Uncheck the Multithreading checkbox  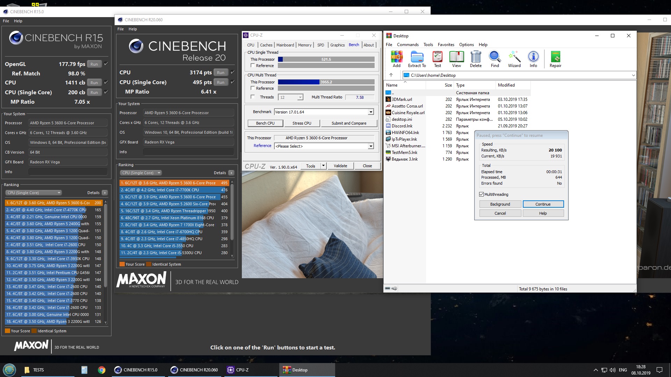click(x=482, y=194)
